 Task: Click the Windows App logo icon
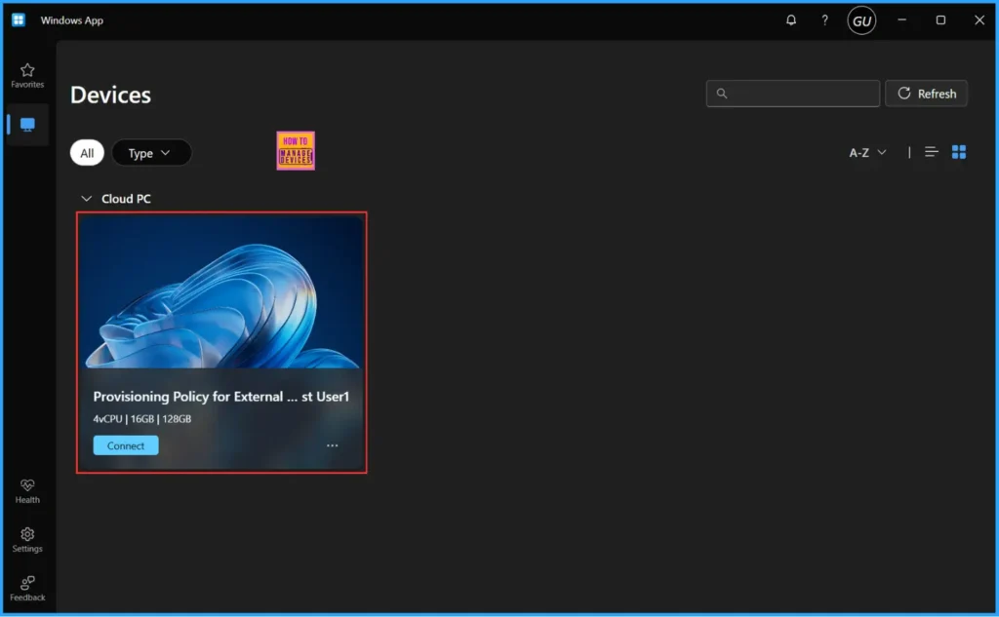click(19, 20)
